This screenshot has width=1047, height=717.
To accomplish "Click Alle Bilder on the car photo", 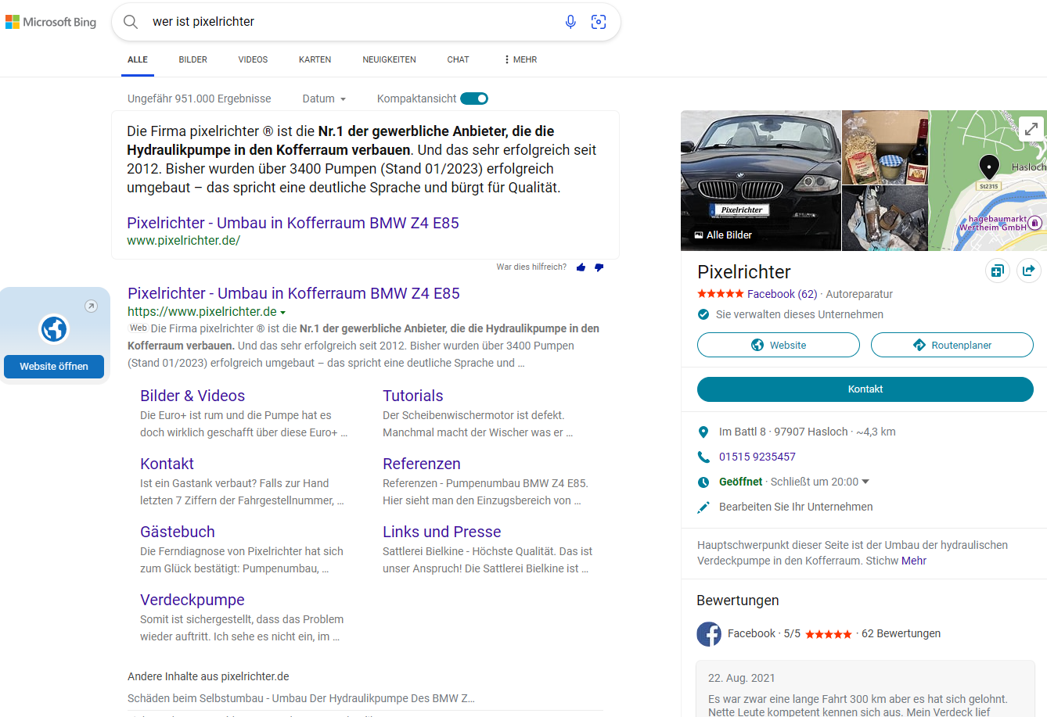I will point(723,235).
